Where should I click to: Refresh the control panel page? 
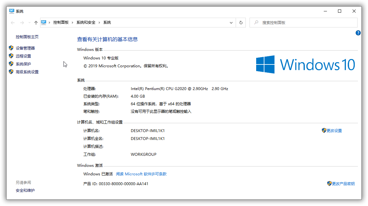tap(241, 23)
